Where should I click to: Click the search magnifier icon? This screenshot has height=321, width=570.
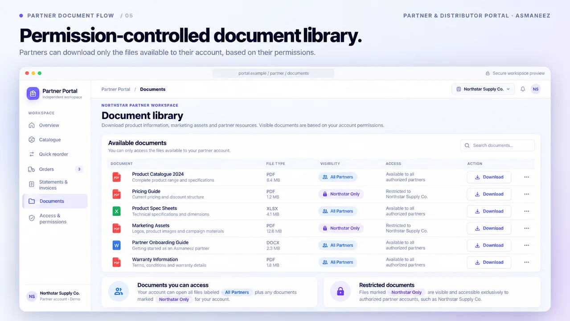pyautogui.click(x=467, y=145)
